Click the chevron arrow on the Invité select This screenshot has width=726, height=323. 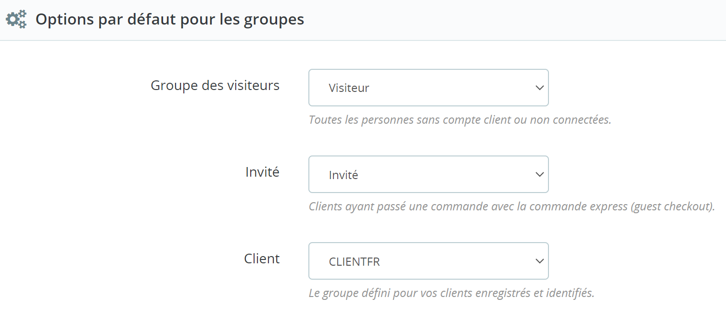pos(539,174)
